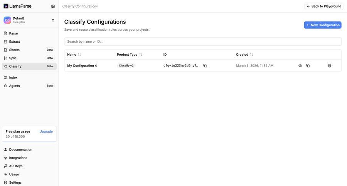This screenshot has height=186, width=347.
Task: Collapse the sidebar with the panel icon
Action: pyautogui.click(x=53, y=6)
